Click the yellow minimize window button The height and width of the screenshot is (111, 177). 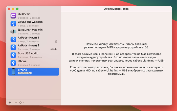coord(13,9)
